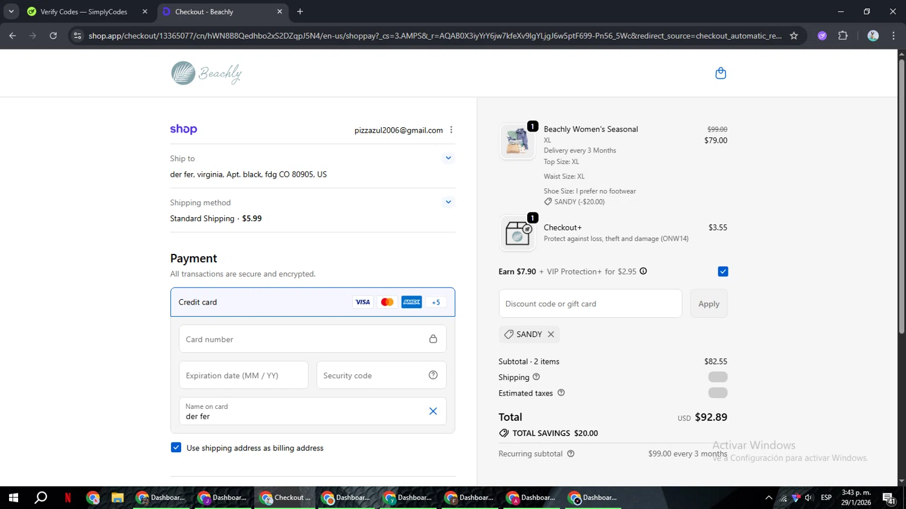Click the Checkout+ product thumbnail
The image size is (906, 509).
[517, 233]
